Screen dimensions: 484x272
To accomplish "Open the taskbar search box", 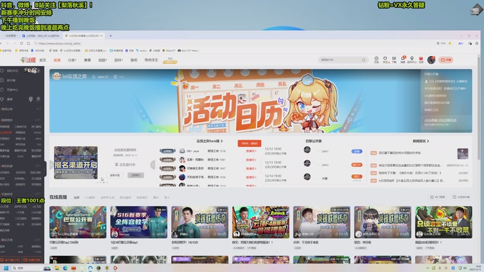I will click(x=31, y=268).
